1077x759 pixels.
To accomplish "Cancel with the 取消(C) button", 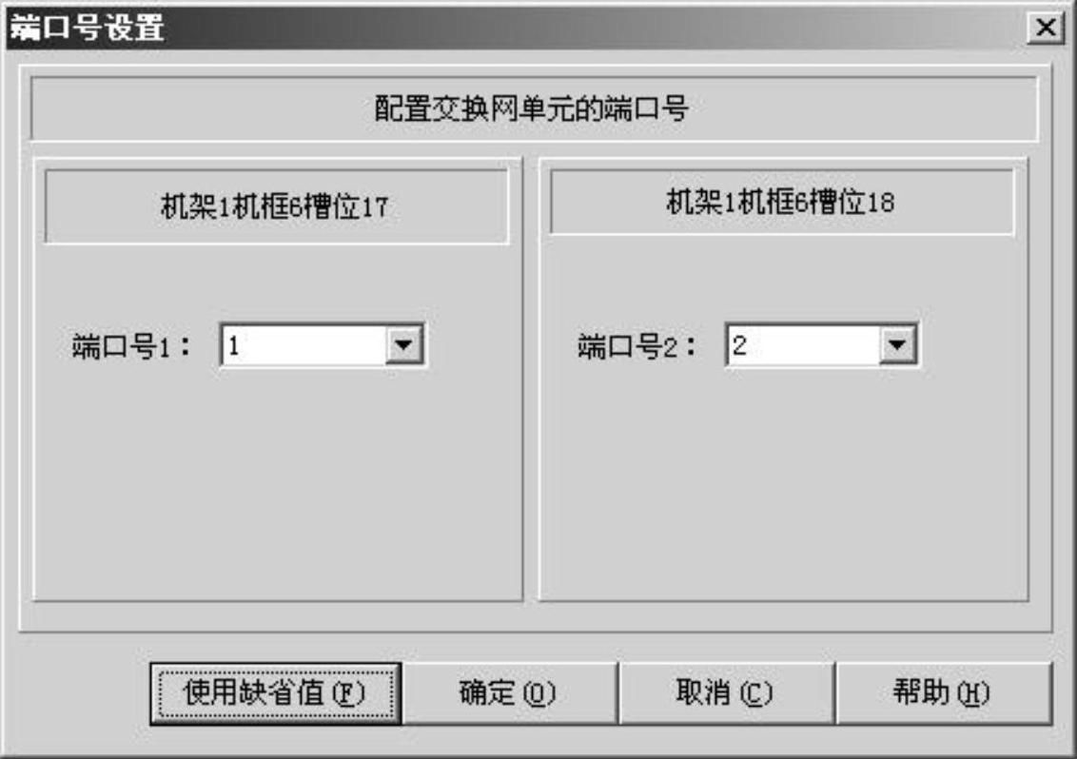I will click(726, 693).
